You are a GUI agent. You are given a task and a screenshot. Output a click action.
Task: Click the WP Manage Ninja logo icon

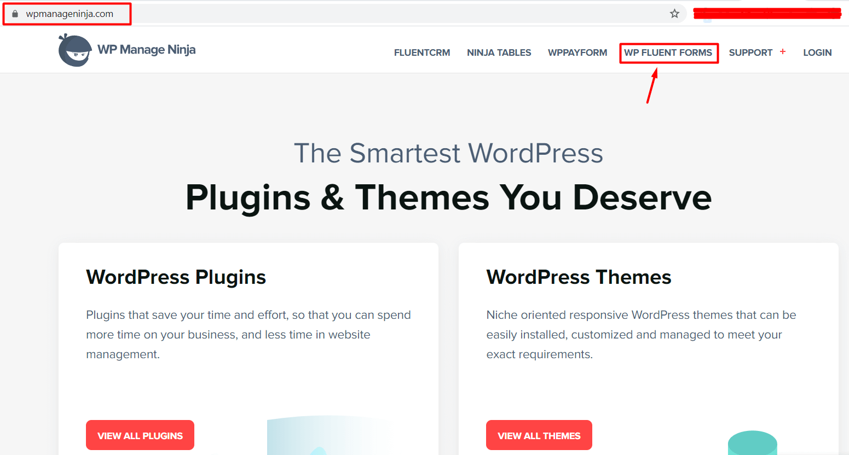tap(75, 50)
